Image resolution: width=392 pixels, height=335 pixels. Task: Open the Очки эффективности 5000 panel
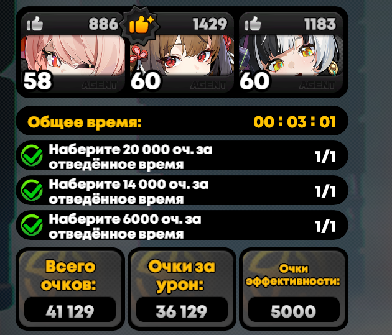294,289
